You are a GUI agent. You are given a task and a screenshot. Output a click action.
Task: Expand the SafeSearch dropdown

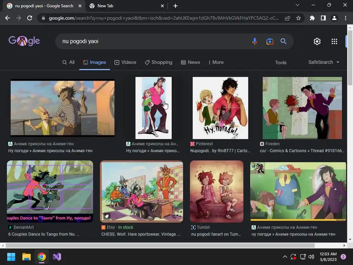pos(324,62)
